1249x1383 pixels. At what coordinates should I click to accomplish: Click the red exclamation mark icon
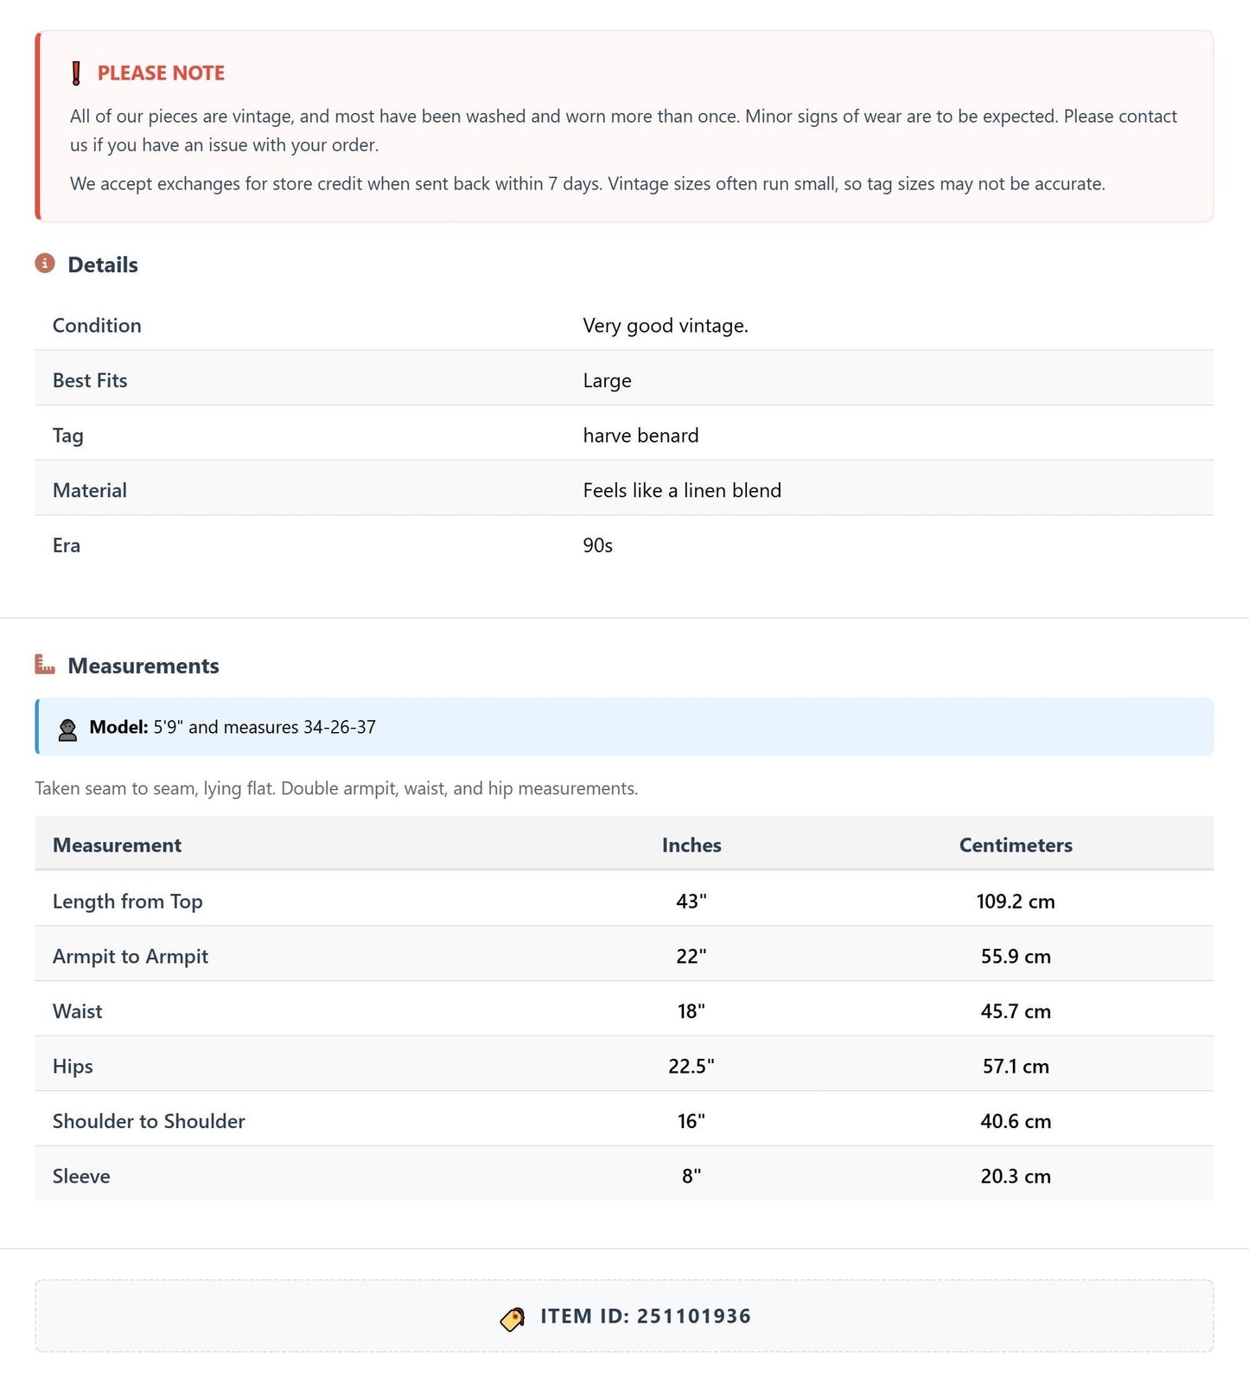click(76, 73)
